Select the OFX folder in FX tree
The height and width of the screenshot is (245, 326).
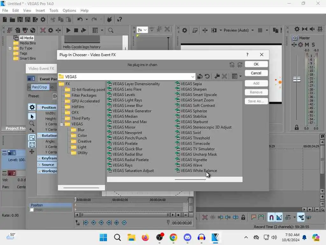72,113
